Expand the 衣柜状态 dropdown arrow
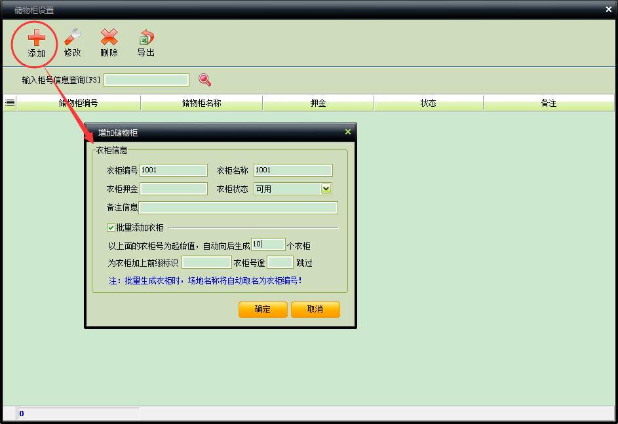Image resolution: width=618 pixels, height=424 pixels. click(x=326, y=189)
